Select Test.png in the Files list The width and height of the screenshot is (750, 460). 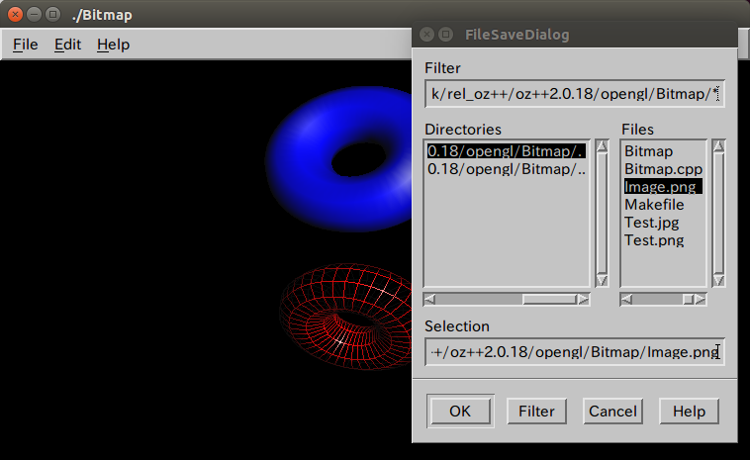pyautogui.click(x=654, y=240)
